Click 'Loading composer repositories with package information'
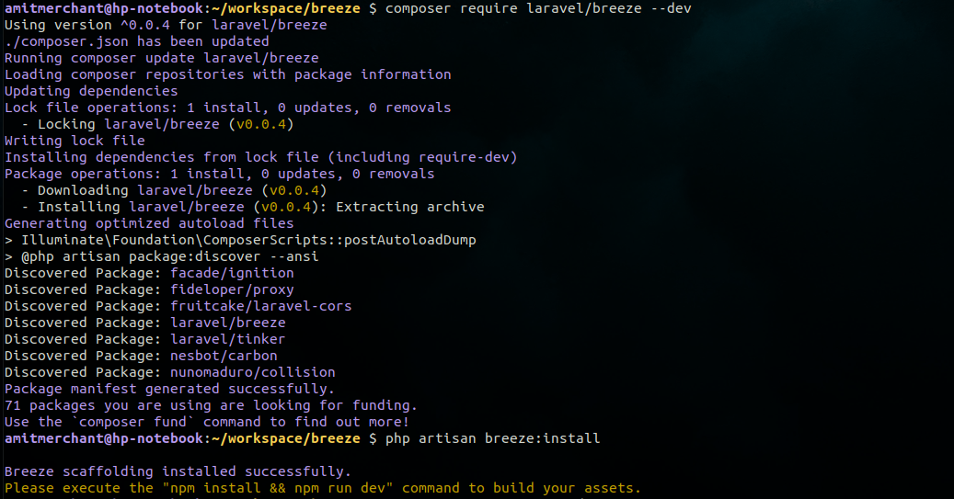 click(x=227, y=74)
